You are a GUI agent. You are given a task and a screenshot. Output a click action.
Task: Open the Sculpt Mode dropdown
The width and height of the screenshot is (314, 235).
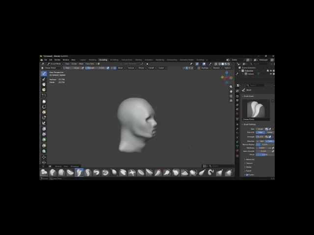(55, 64)
